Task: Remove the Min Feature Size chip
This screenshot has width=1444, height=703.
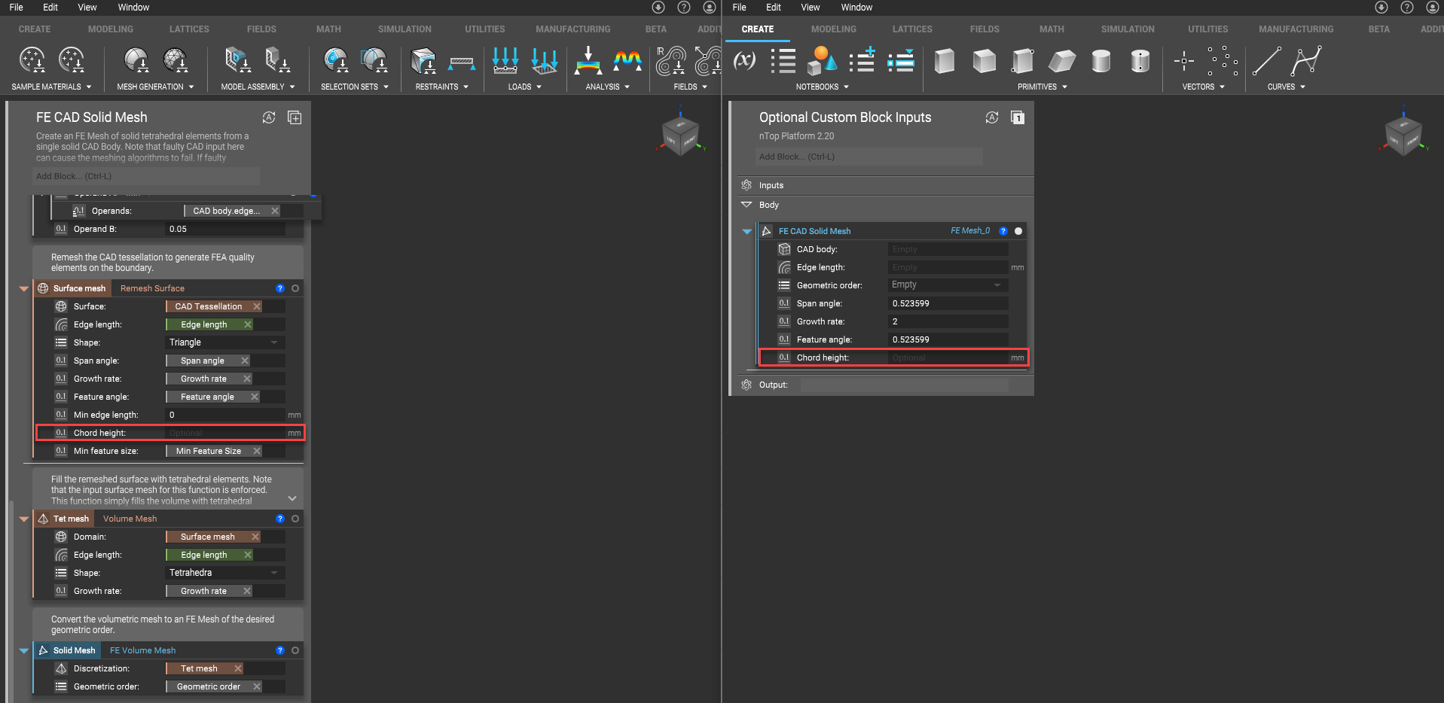Action: [257, 451]
